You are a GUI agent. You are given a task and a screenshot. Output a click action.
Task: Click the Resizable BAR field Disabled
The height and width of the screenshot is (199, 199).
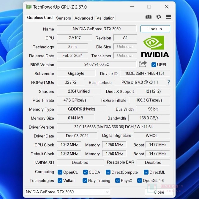tap(153, 162)
